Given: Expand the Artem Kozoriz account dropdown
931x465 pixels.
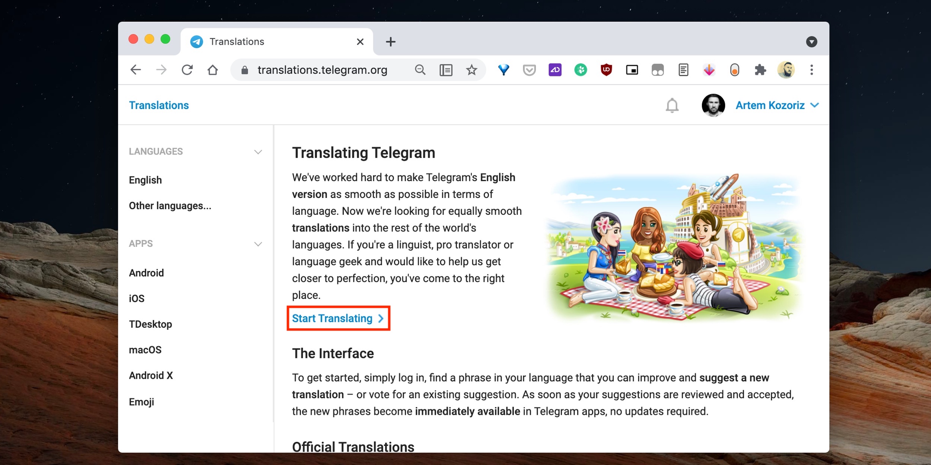Looking at the screenshot, I should click(816, 106).
